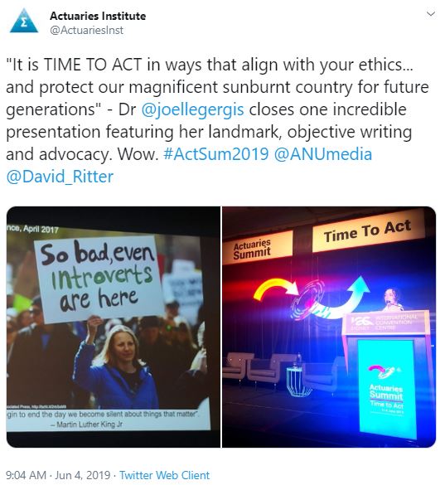View the Actuaries Summit stage photo
Viewport: 445px width, 485px height.
[329, 327]
